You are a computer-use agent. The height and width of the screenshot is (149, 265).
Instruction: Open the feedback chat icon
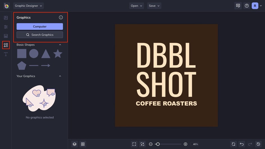tap(238, 6)
